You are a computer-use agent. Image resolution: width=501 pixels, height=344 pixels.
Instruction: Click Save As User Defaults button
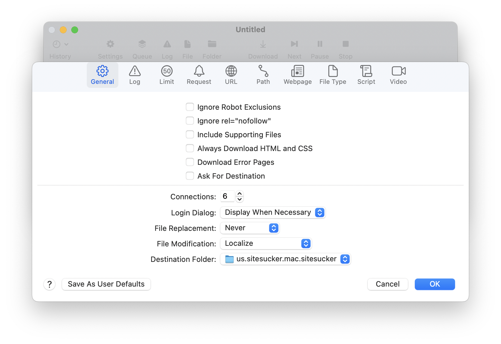[106, 284]
